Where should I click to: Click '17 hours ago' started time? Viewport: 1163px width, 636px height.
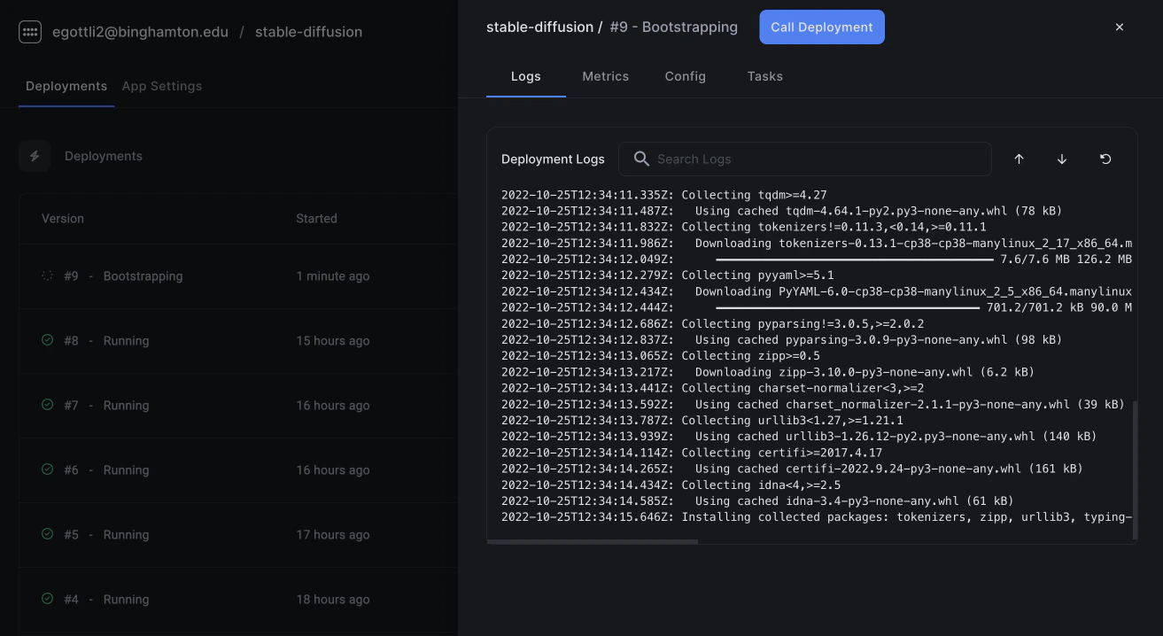333,535
